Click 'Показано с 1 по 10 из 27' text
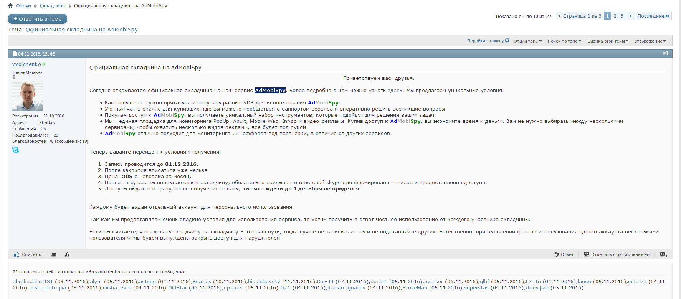The height and width of the screenshot is (299, 681). click(524, 16)
